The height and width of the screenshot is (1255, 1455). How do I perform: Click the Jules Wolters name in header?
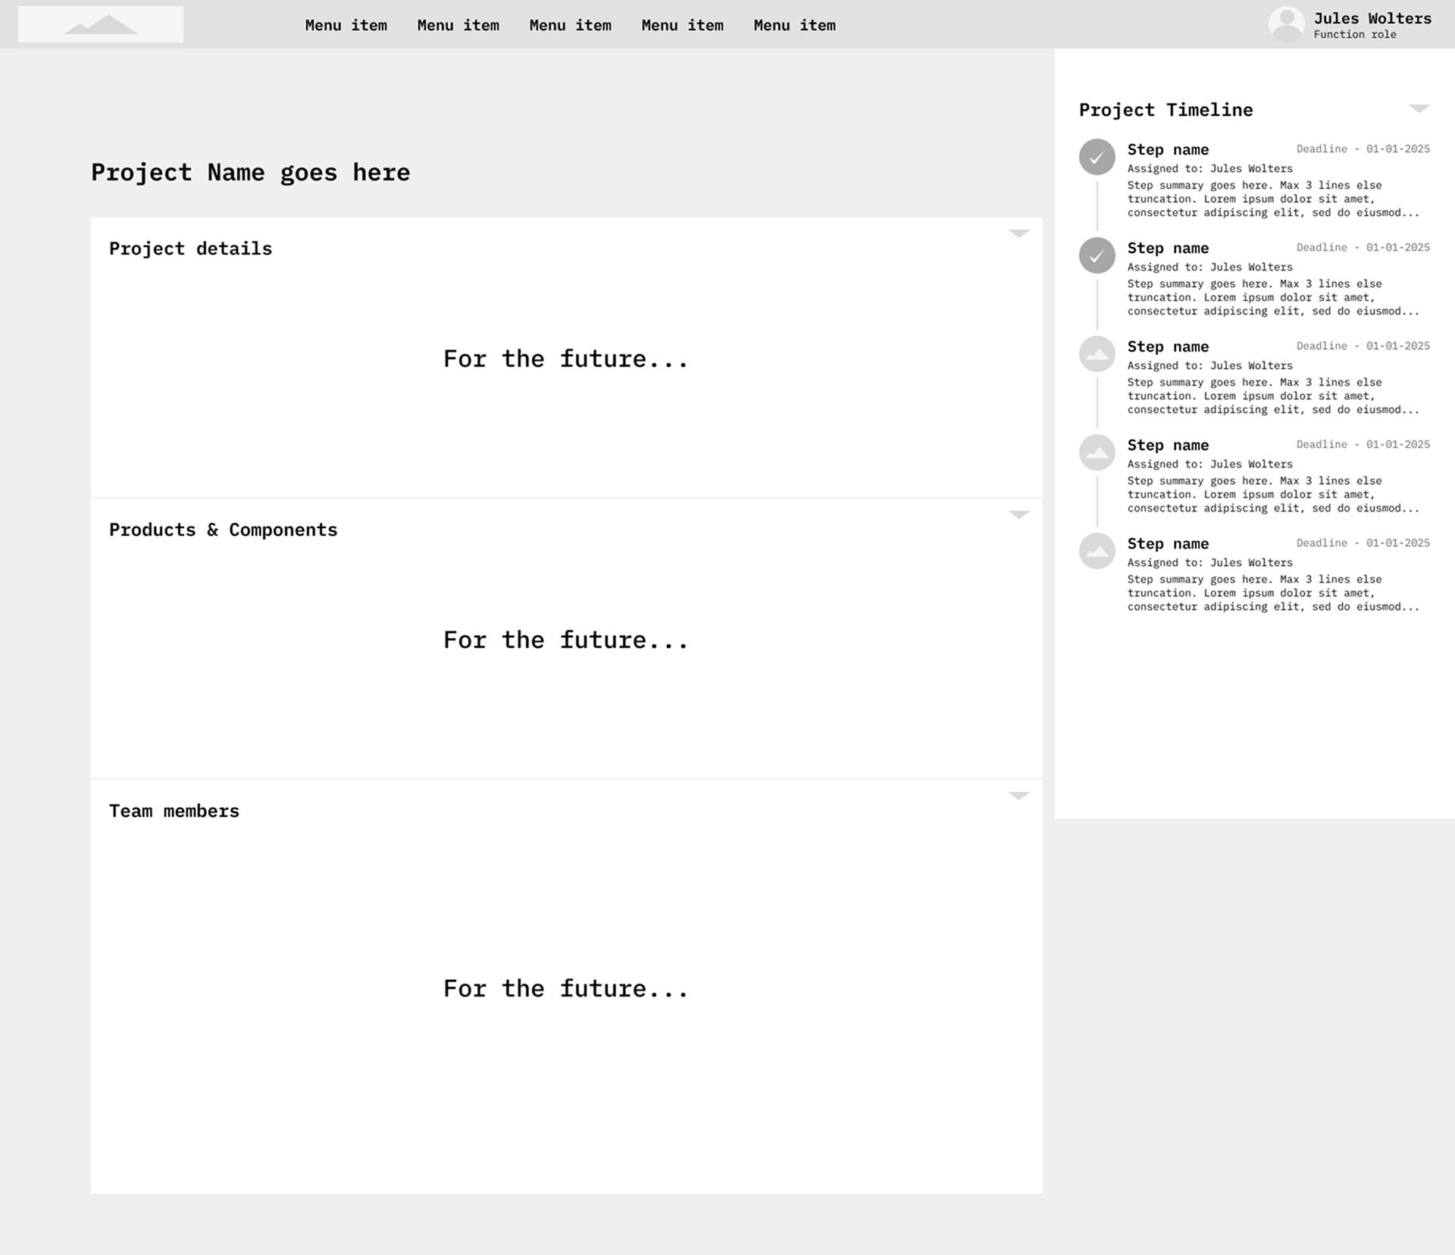tap(1372, 18)
